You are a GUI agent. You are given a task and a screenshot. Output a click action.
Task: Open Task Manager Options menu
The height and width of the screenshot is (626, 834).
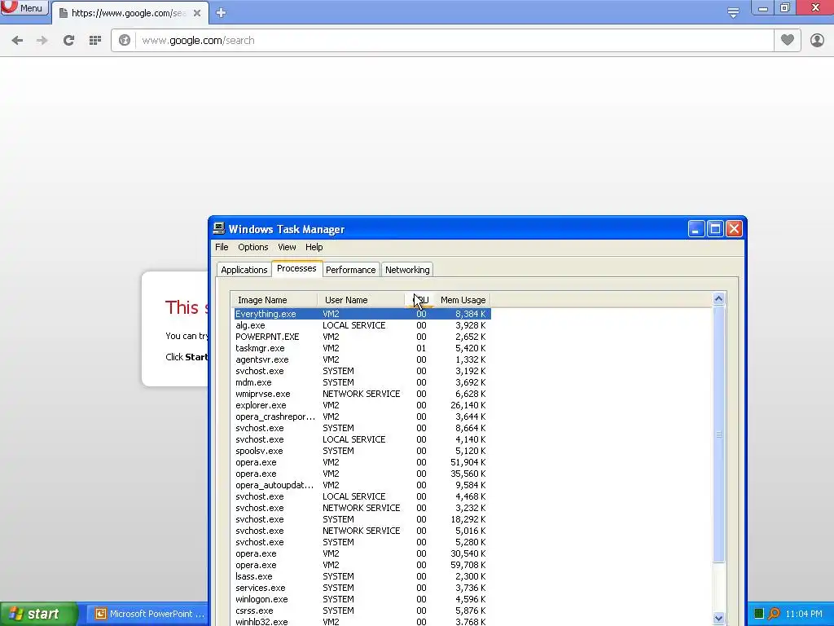[x=253, y=247]
